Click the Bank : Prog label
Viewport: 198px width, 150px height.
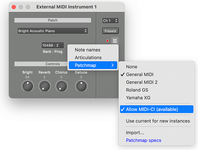53,52
